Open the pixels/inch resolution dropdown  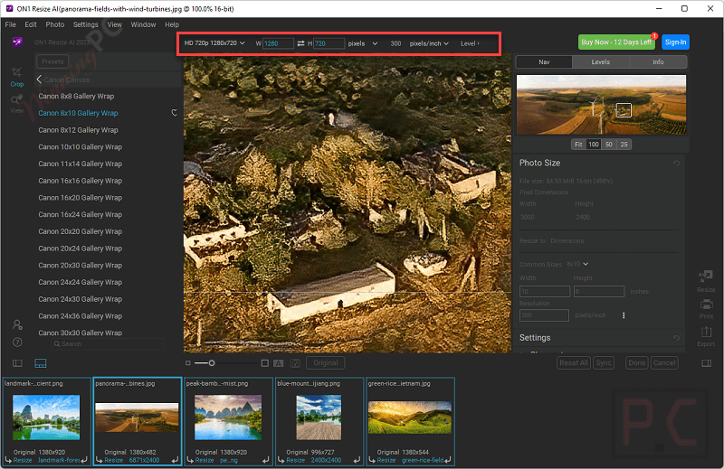[x=429, y=43]
